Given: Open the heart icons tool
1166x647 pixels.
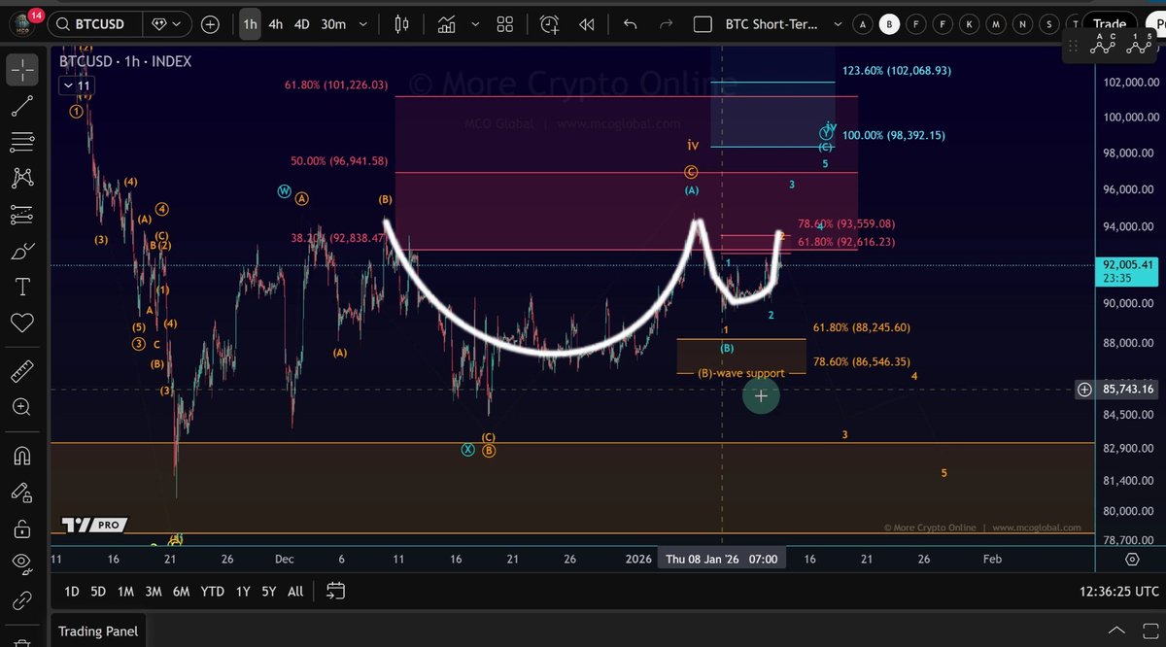Looking at the screenshot, I should point(21,323).
